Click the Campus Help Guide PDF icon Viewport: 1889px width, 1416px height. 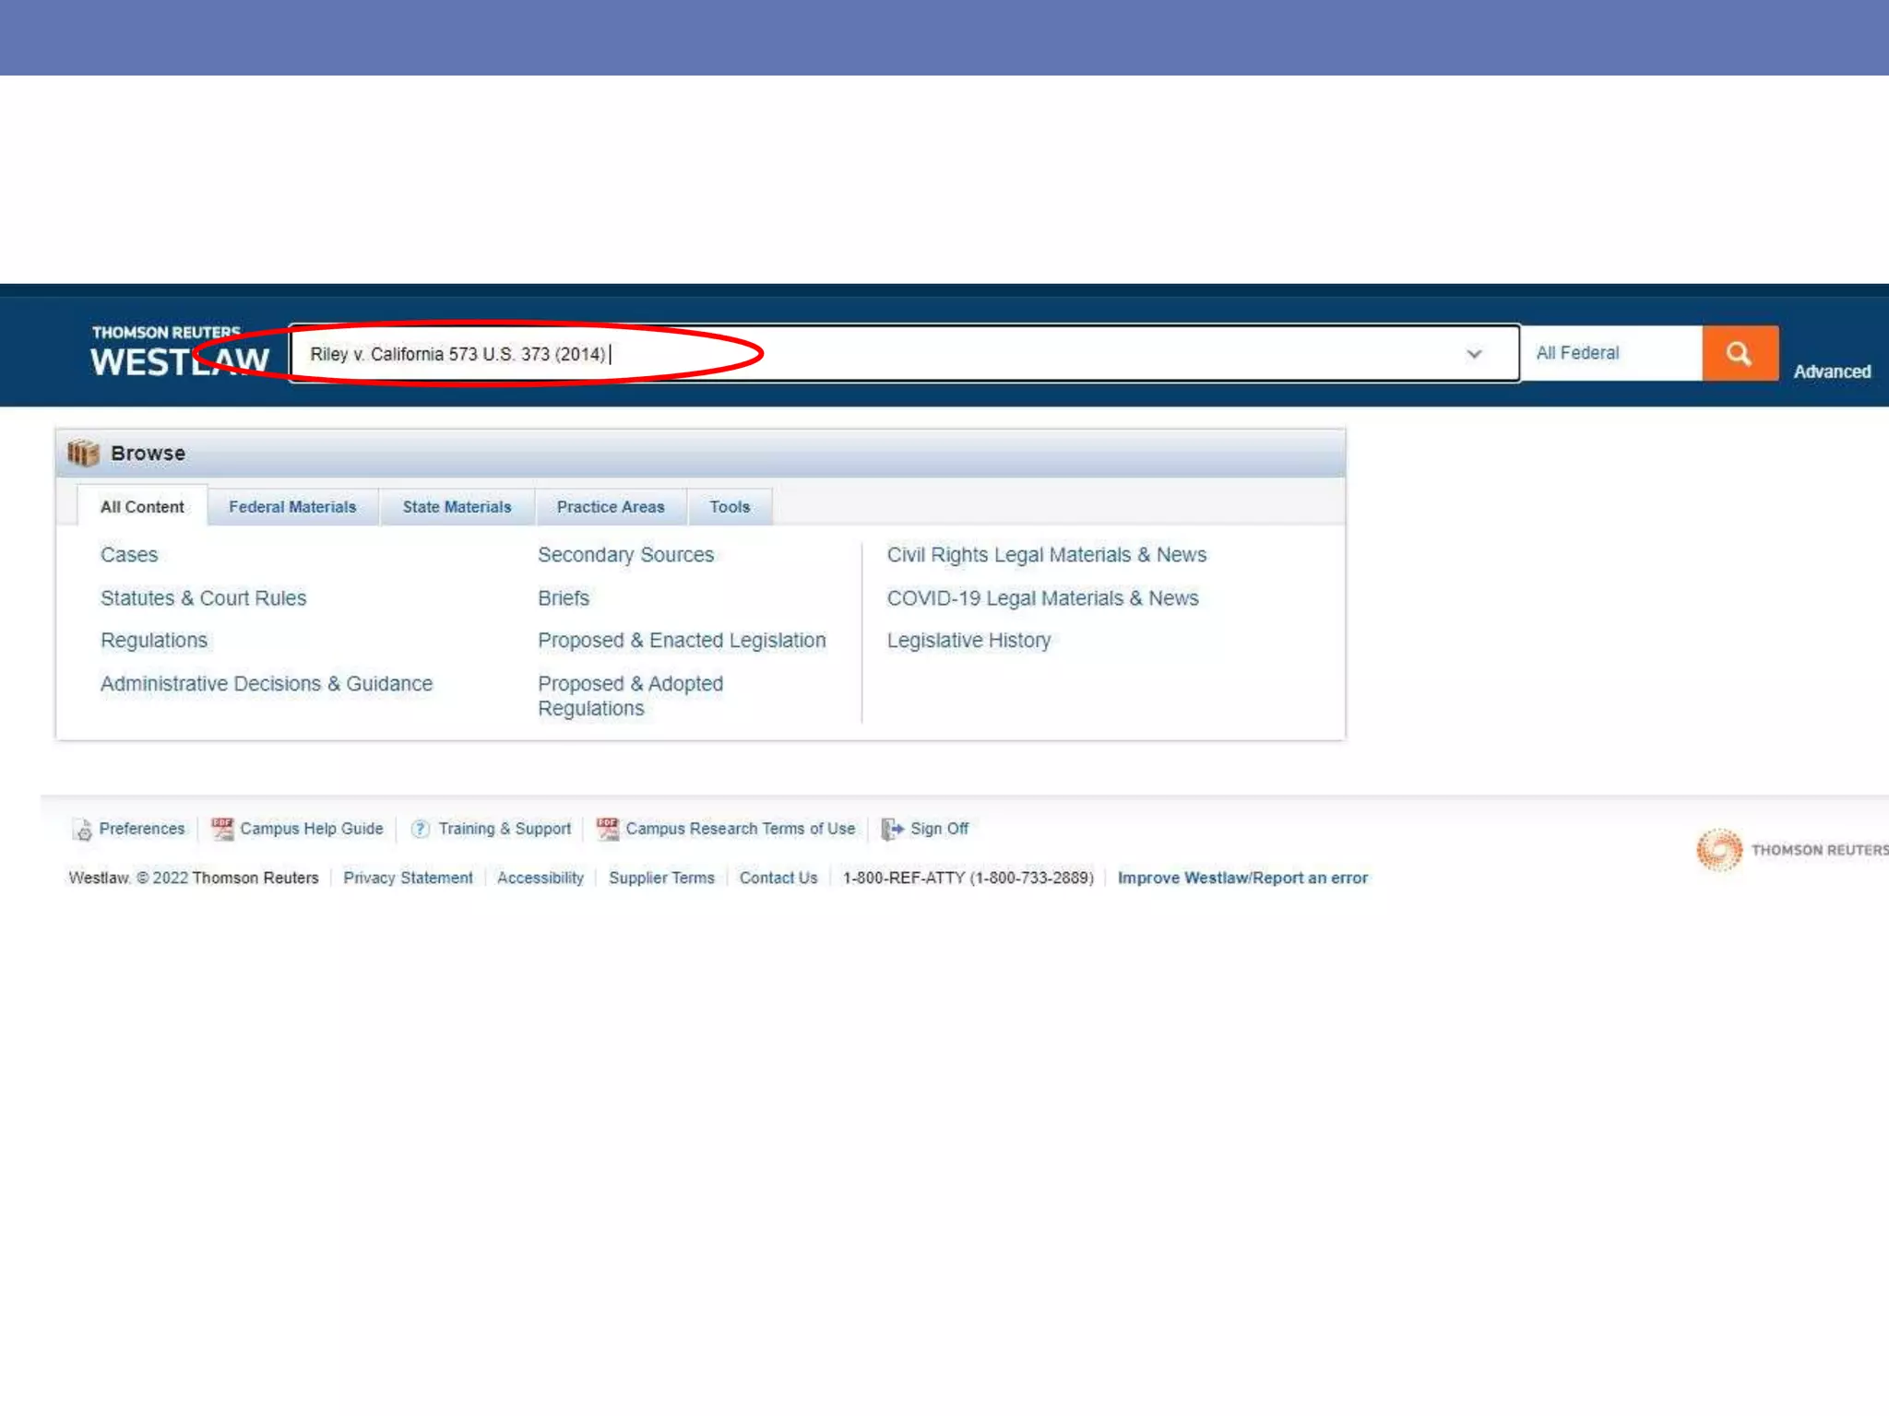click(x=222, y=829)
